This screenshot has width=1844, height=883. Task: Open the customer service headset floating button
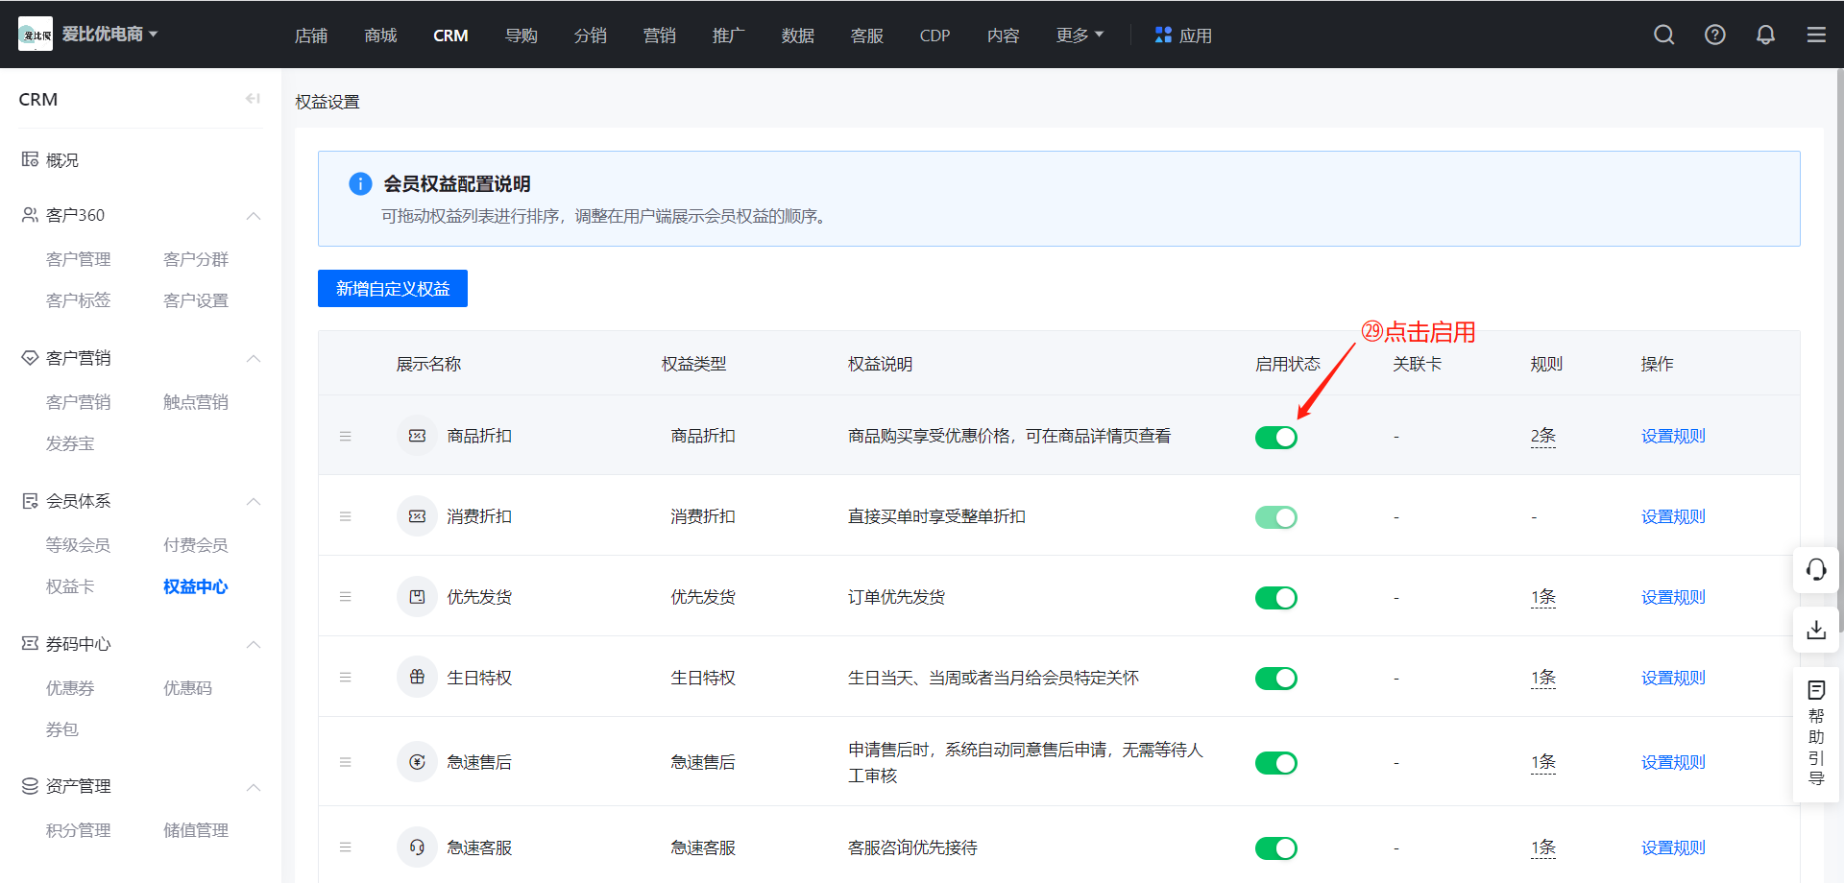click(x=1816, y=570)
